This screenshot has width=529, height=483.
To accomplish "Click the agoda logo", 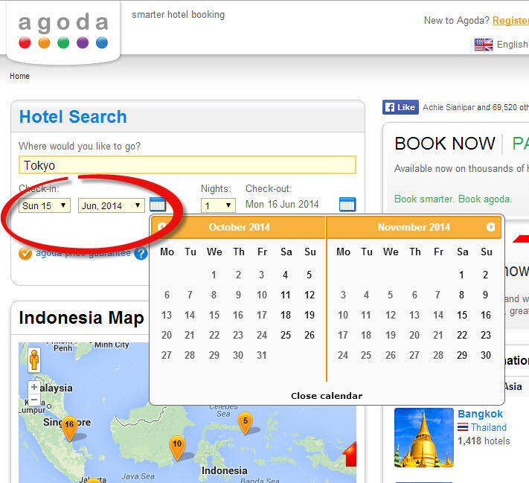I will [63, 31].
